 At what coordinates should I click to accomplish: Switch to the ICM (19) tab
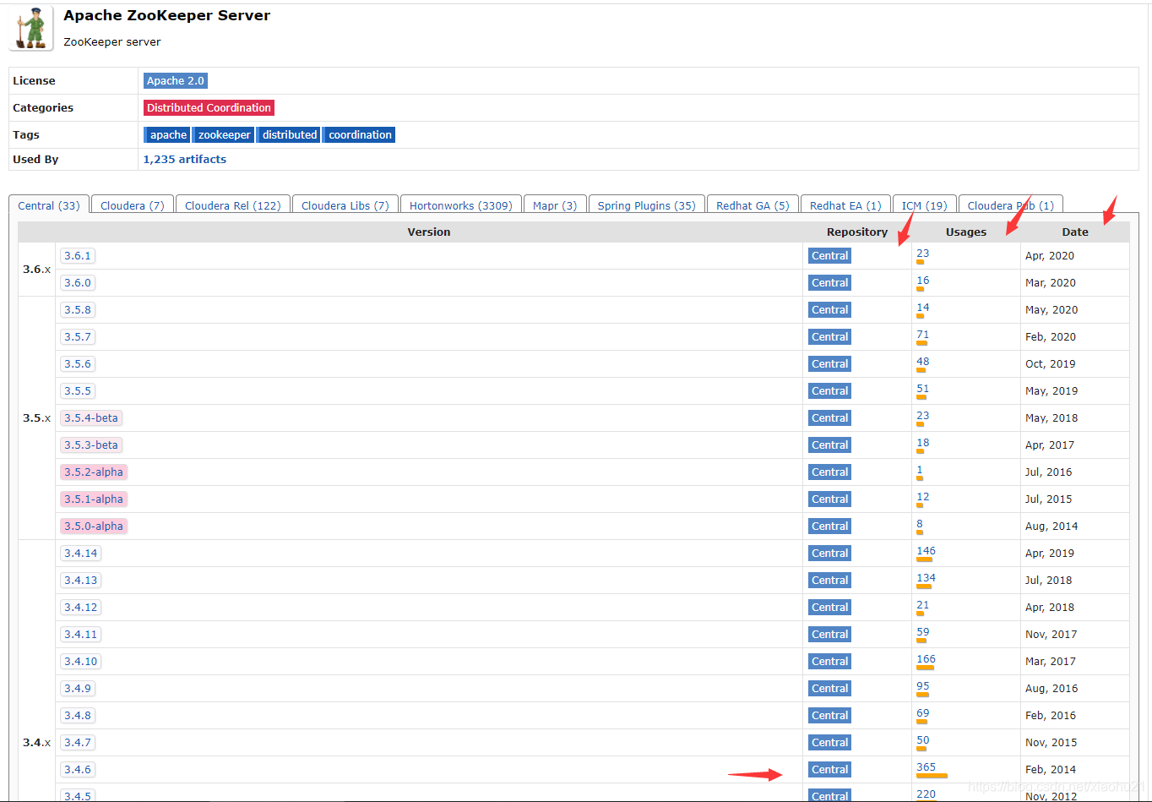[925, 205]
